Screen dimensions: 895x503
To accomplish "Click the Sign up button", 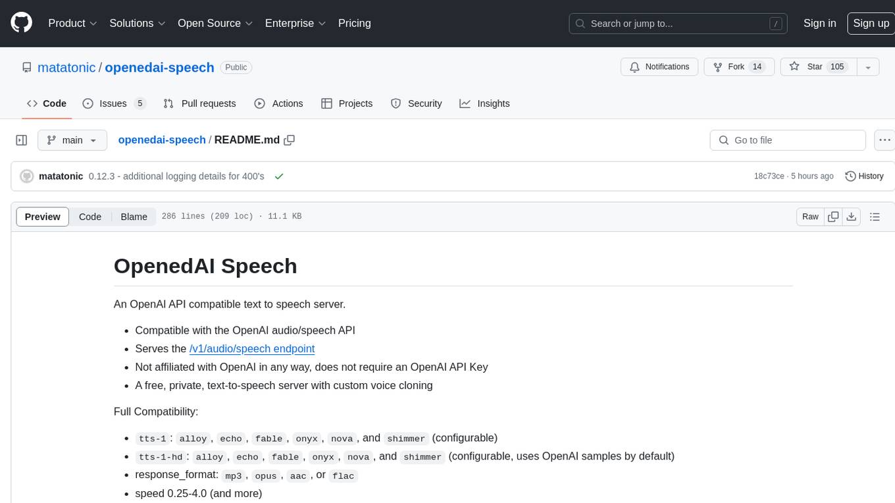I will 871,23.
